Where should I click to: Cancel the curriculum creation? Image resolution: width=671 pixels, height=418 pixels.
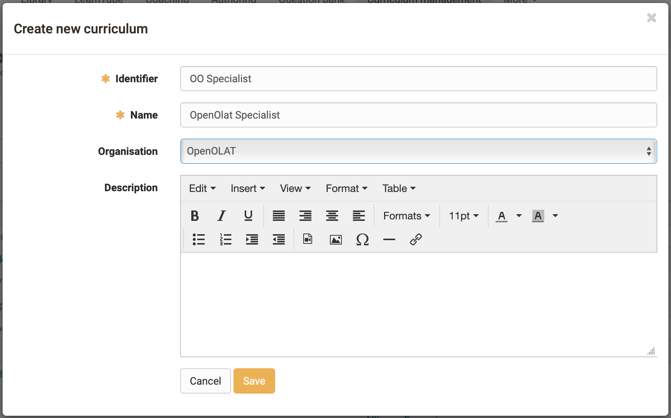pyautogui.click(x=205, y=381)
